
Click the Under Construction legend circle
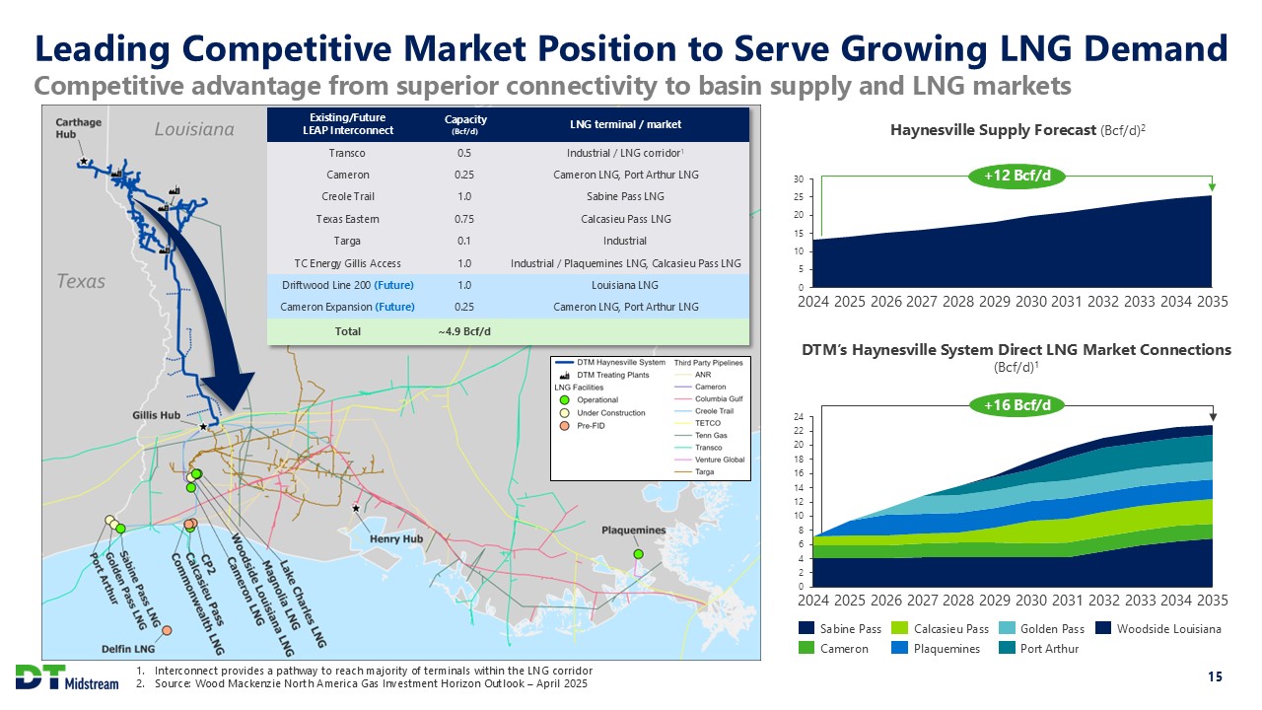pos(564,413)
